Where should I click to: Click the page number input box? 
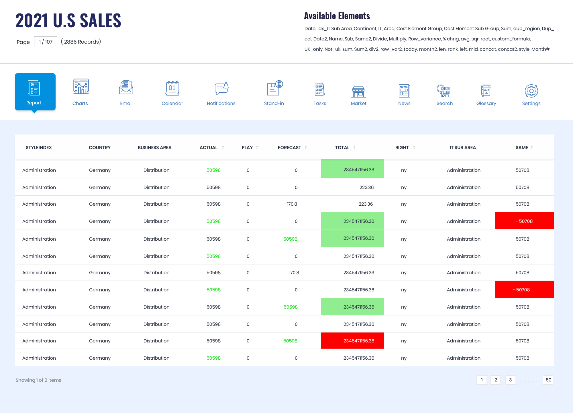point(46,42)
